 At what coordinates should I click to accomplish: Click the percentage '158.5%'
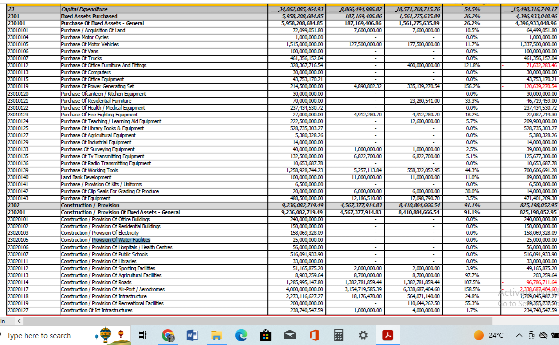[x=472, y=289]
